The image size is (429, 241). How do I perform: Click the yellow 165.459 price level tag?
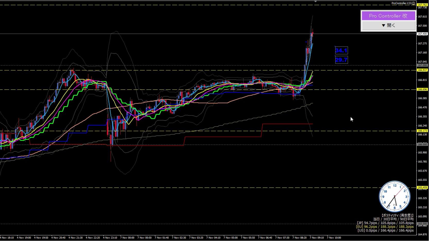tap(422, 188)
